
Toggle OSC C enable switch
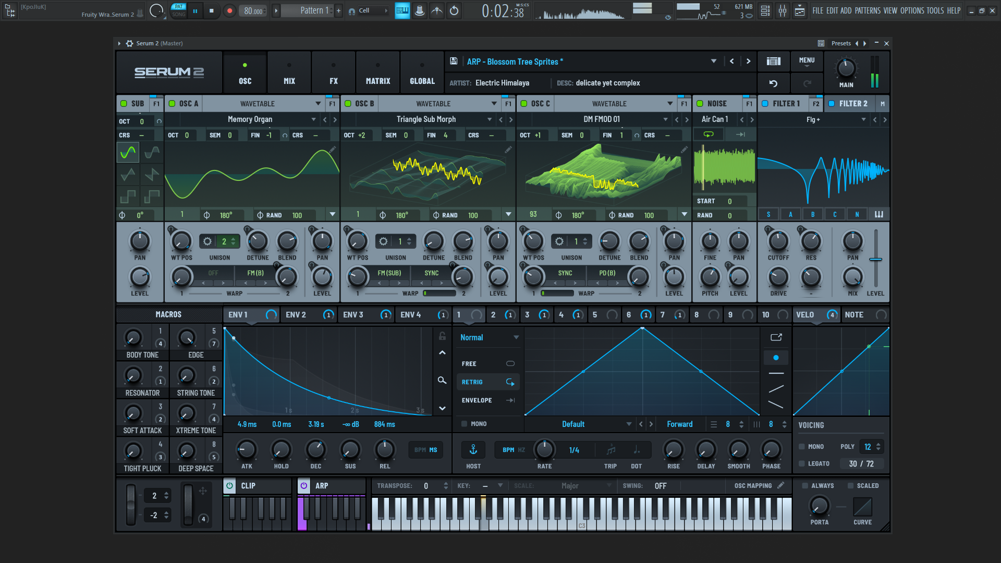[x=524, y=103]
